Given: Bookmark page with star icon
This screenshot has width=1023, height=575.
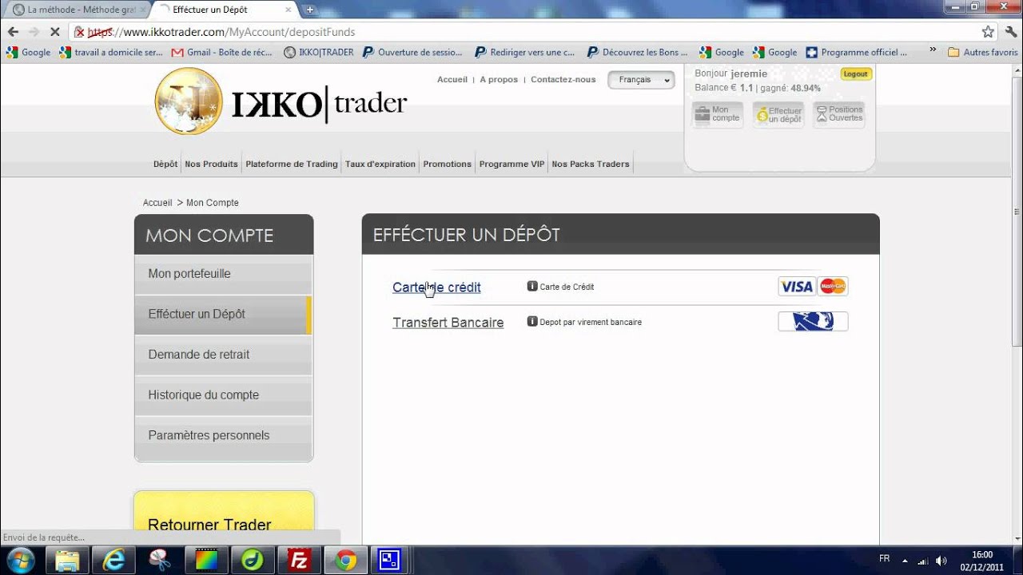Looking at the screenshot, I should pyautogui.click(x=988, y=32).
